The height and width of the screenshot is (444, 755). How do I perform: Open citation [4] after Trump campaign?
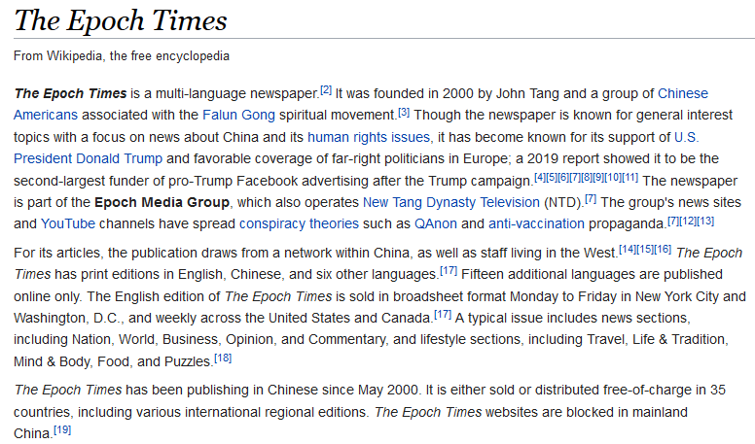click(x=540, y=178)
